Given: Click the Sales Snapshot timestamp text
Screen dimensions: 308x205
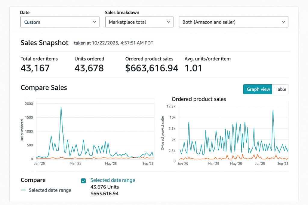Looking at the screenshot, I should click(113, 43).
